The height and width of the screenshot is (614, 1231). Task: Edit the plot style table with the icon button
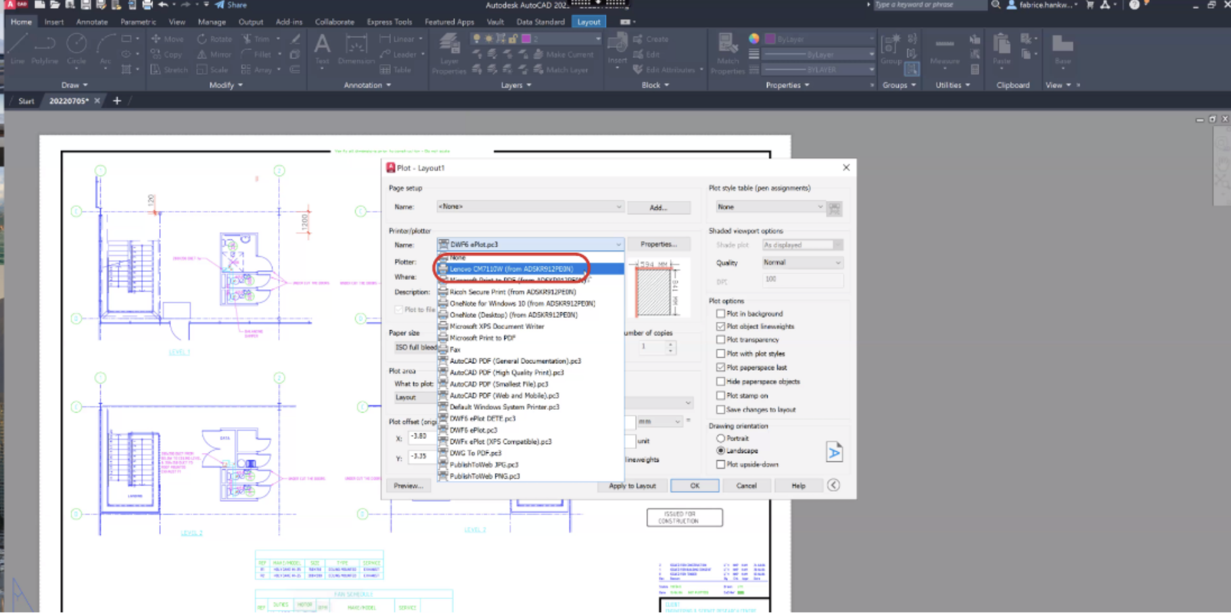coord(835,208)
